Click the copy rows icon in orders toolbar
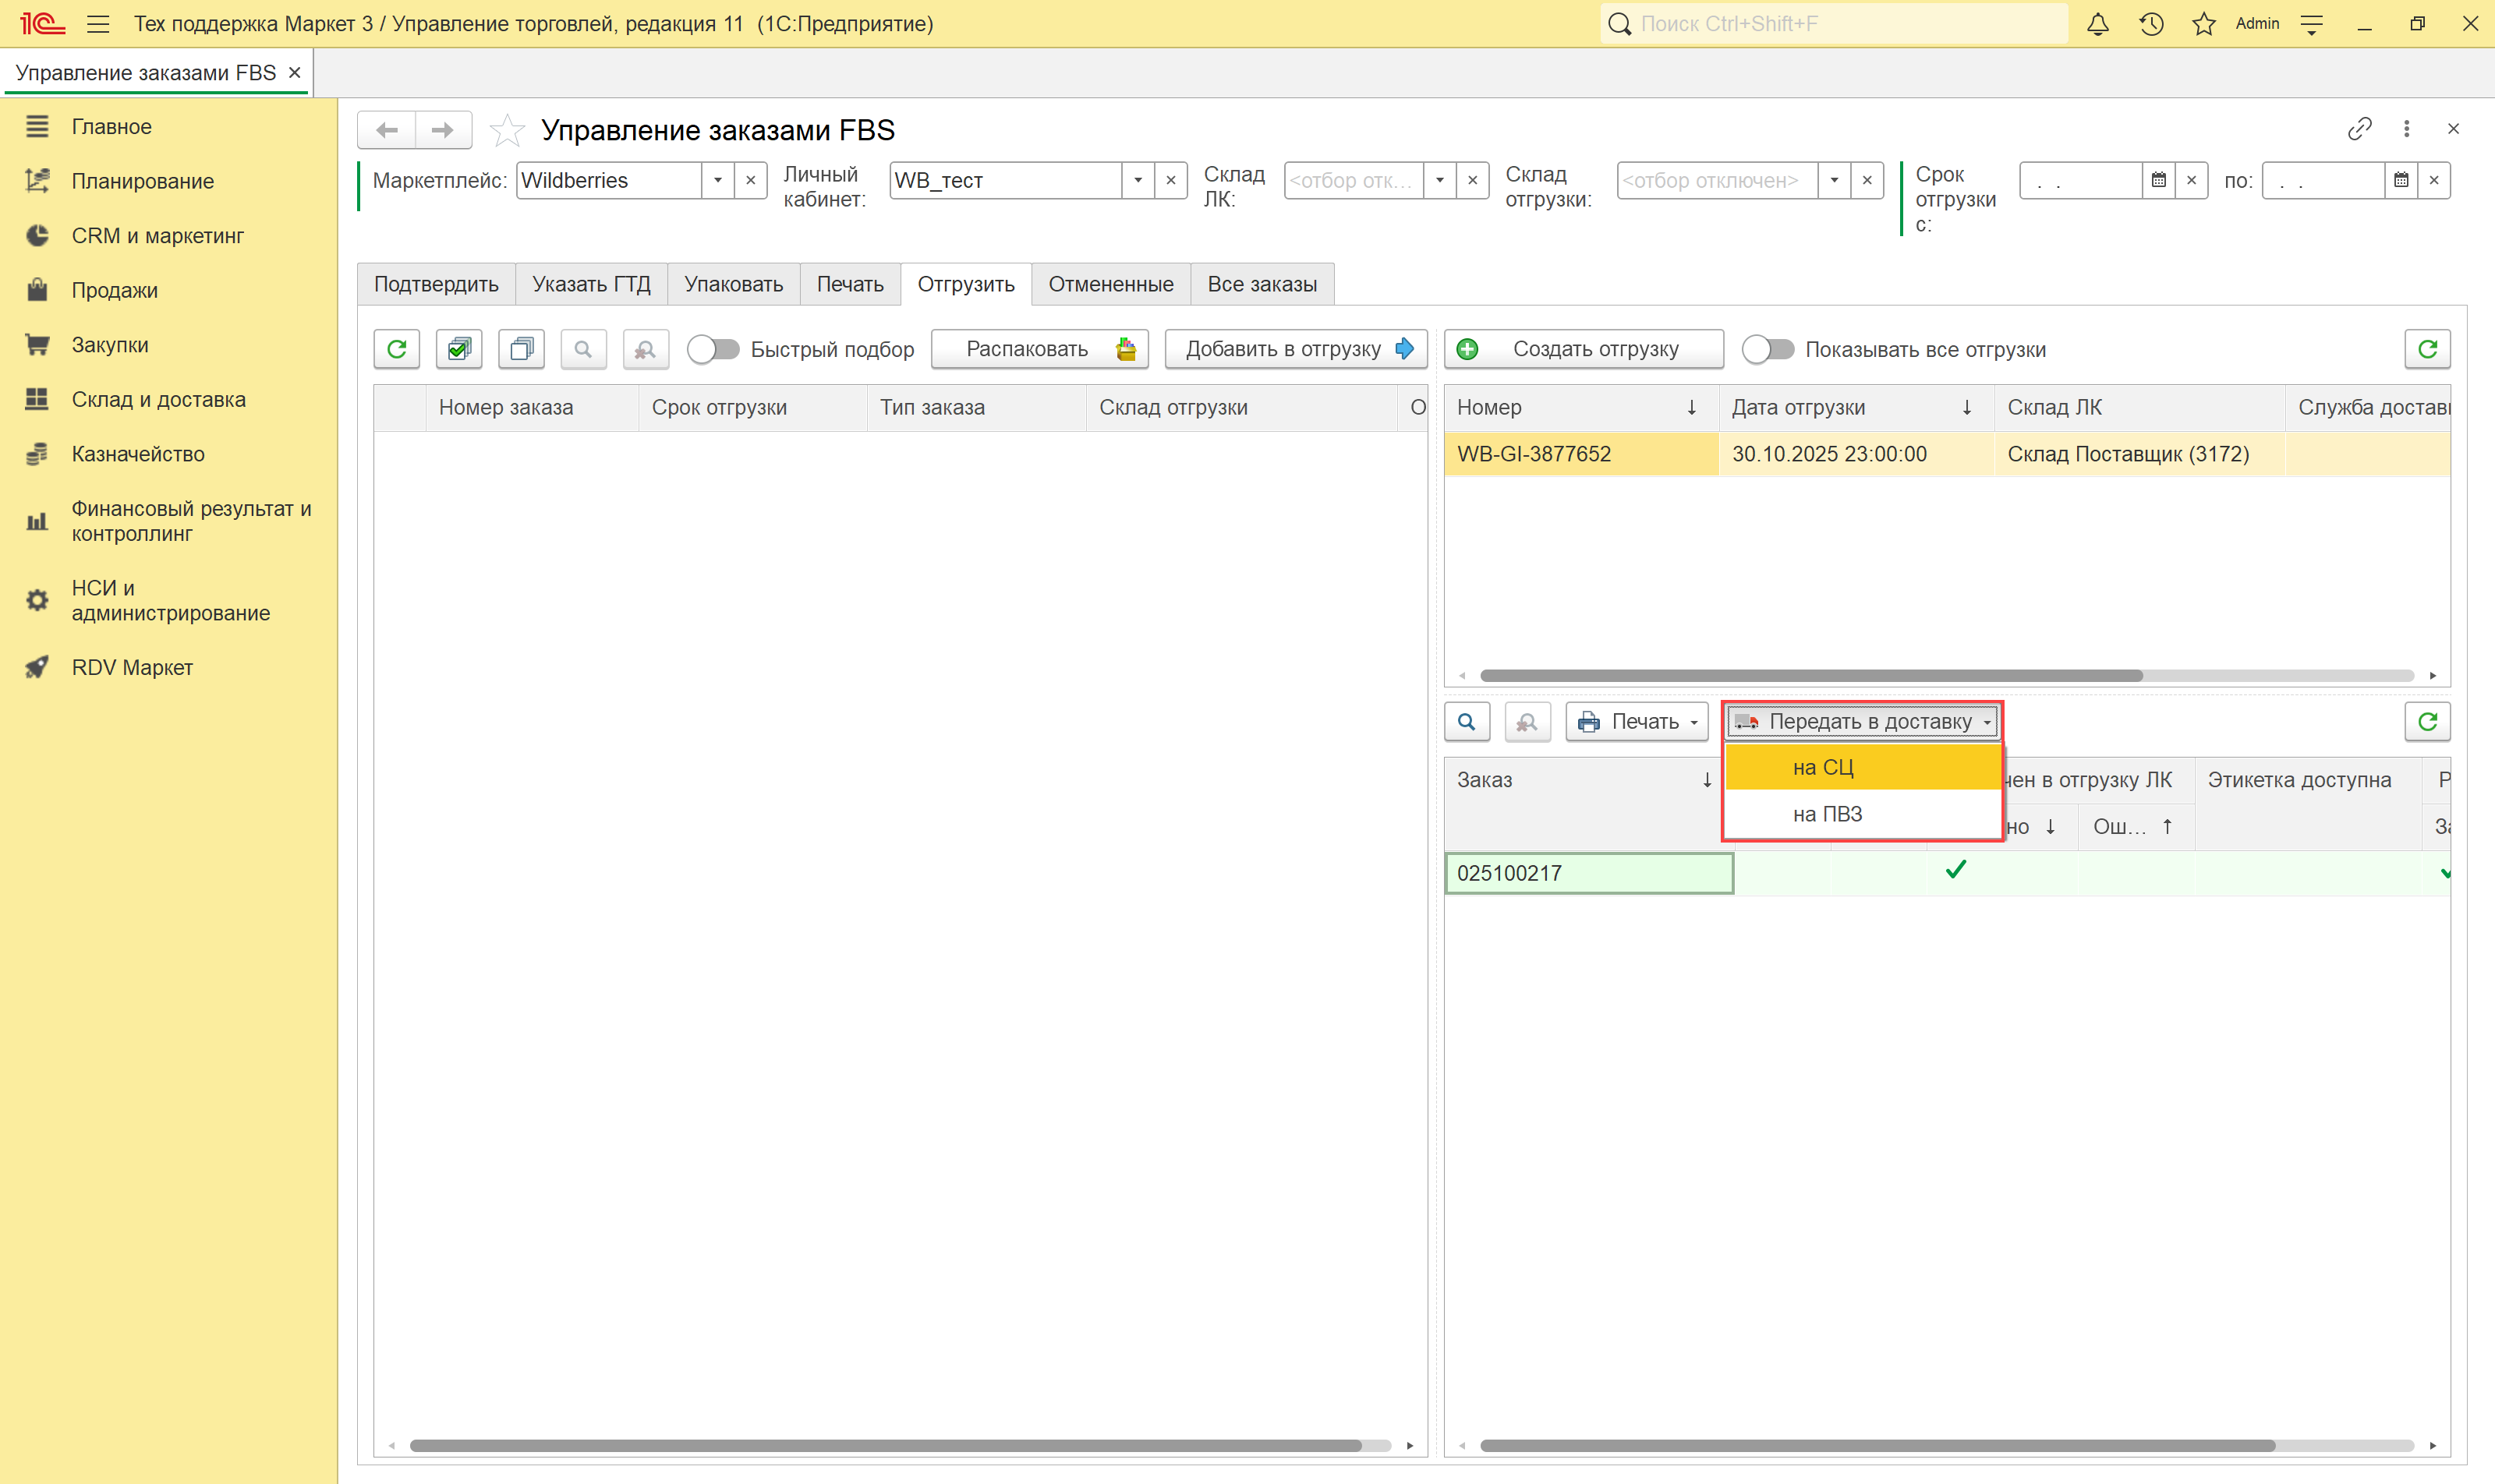Viewport: 2495px width, 1484px height. click(x=521, y=349)
